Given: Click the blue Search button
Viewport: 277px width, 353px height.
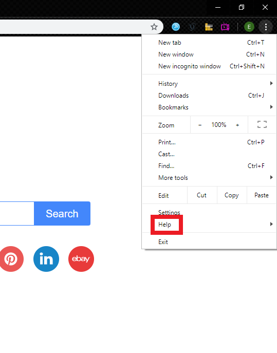Looking at the screenshot, I should [x=62, y=213].
